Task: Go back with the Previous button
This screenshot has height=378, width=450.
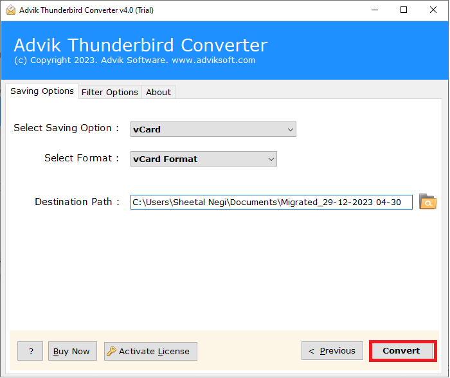Action: tap(332, 351)
